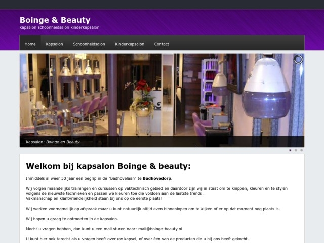Click the circular loading icon on slideshow
This screenshot has height=243, width=324.
298,60
